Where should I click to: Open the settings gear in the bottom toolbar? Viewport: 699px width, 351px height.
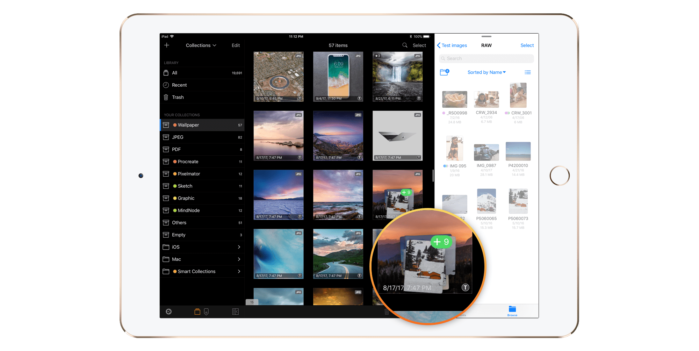pyautogui.click(x=169, y=311)
